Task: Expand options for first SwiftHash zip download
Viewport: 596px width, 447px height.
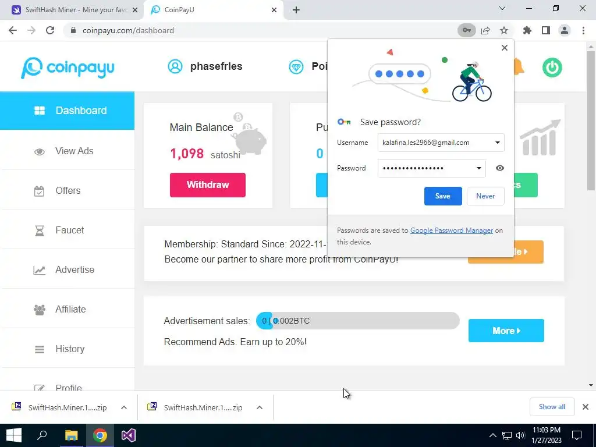Action: [x=124, y=407]
